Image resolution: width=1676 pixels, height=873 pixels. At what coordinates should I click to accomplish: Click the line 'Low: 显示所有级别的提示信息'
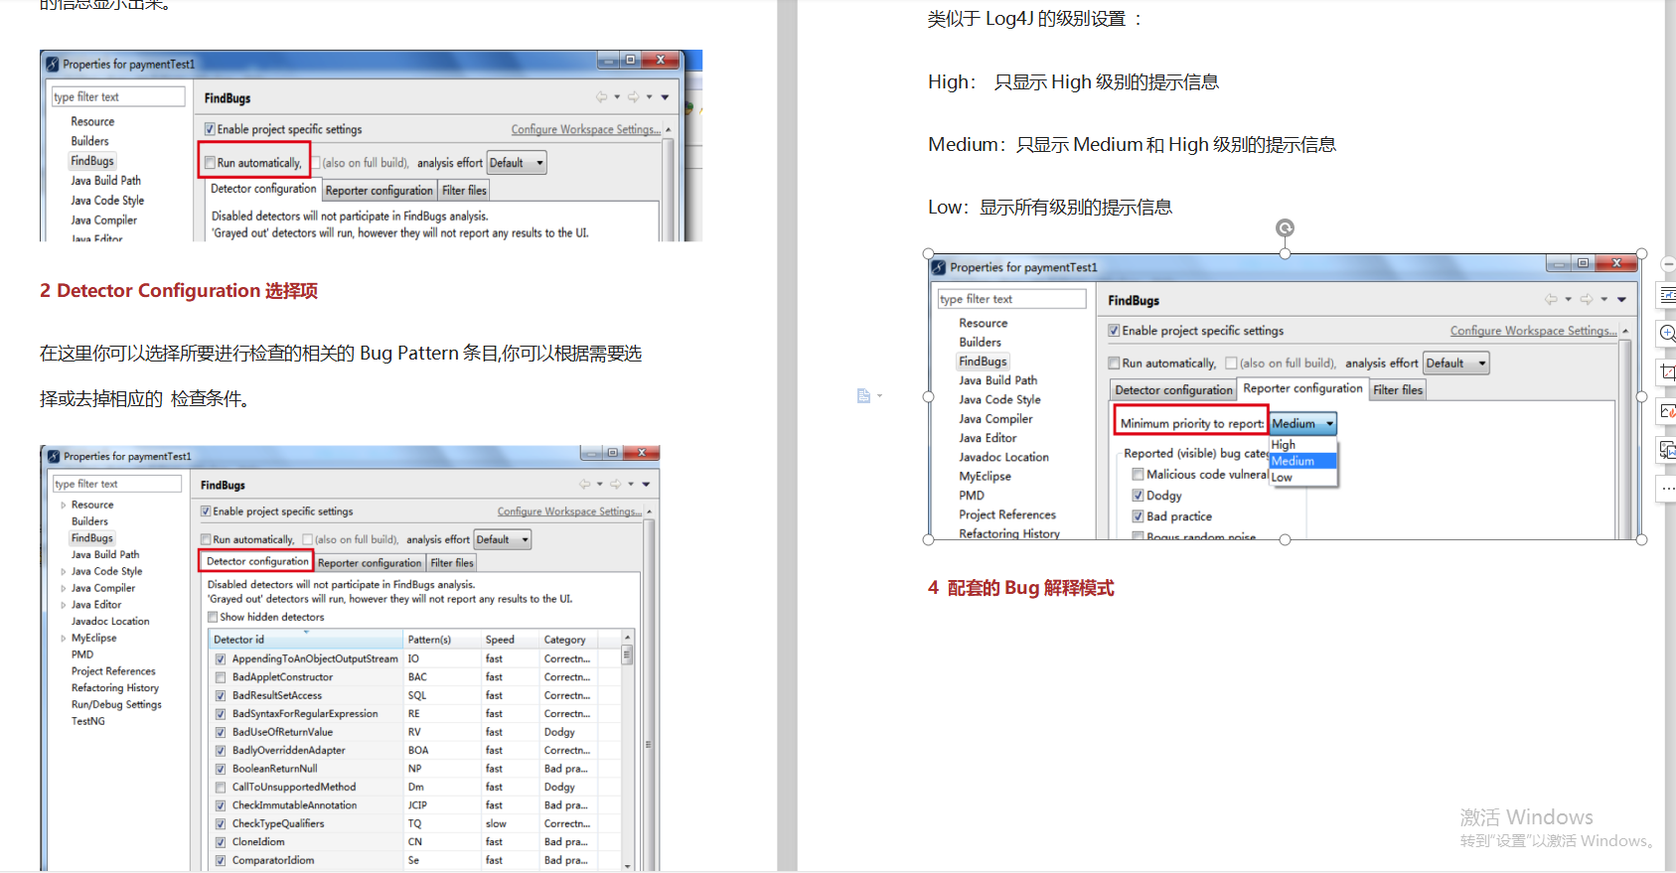pos(1050,207)
